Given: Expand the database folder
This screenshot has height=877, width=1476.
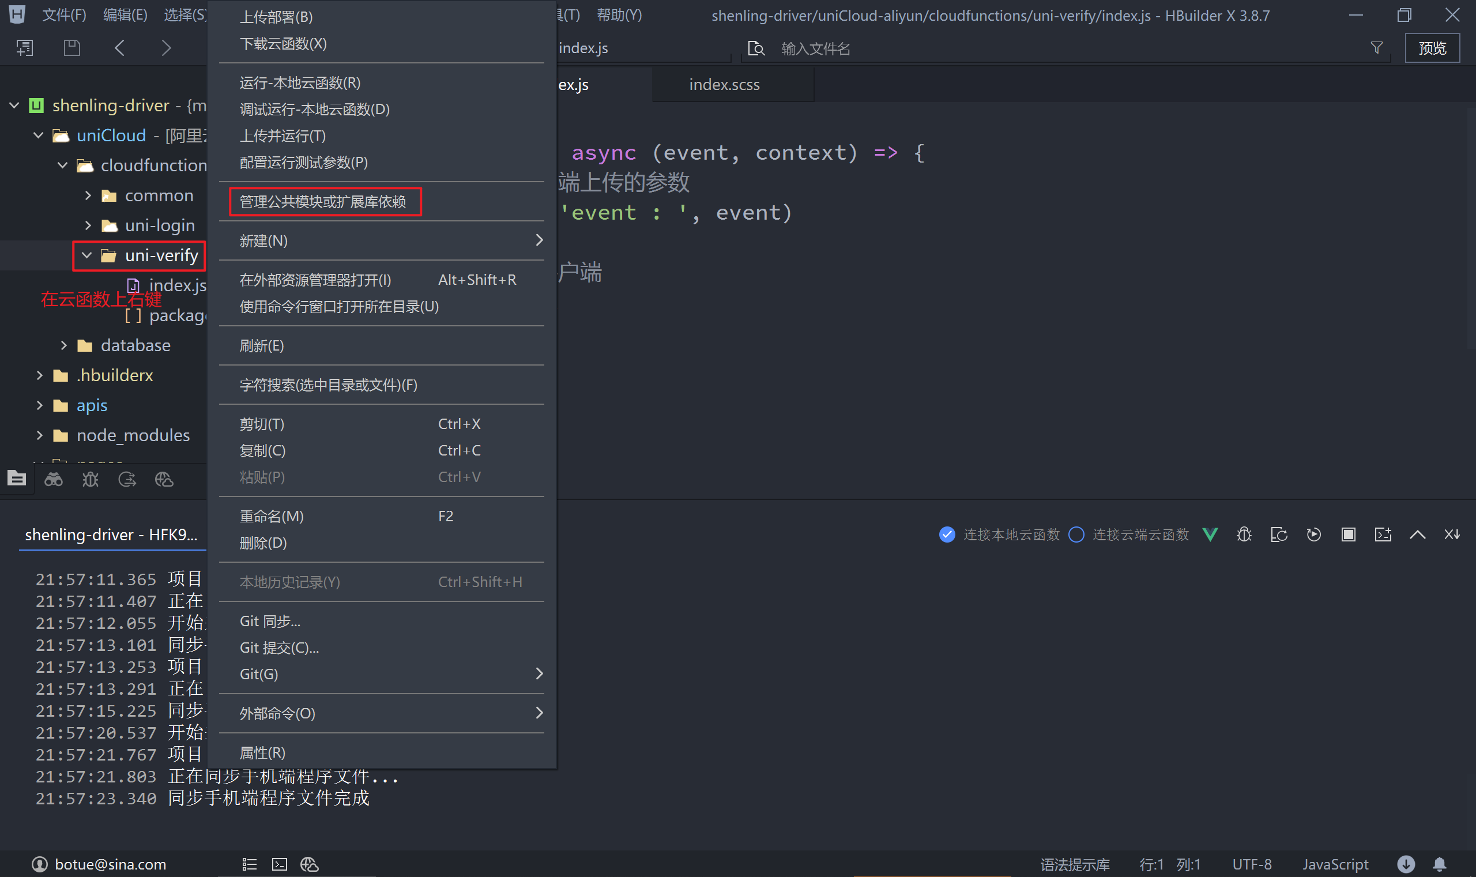Looking at the screenshot, I should pyautogui.click(x=64, y=345).
